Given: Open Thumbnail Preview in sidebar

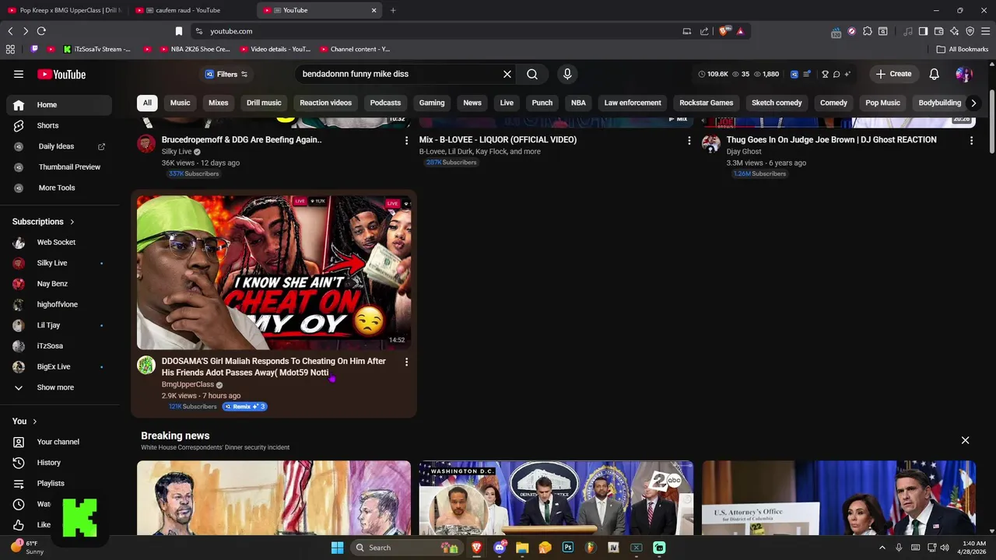Looking at the screenshot, I should point(59,166).
